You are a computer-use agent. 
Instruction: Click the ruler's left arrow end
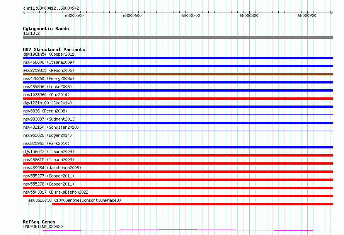pos(24,12)
